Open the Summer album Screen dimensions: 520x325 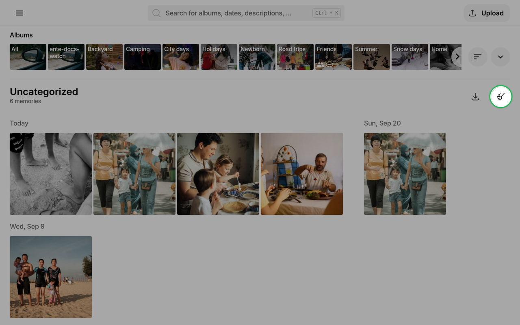point(372,57)
